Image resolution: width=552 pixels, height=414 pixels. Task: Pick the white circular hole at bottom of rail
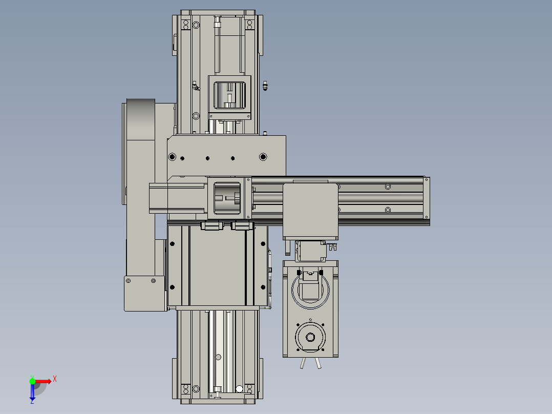pos(239,389)
